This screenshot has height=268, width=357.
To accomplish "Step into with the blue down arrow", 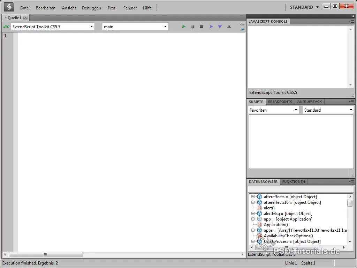I will pos(220,27).
